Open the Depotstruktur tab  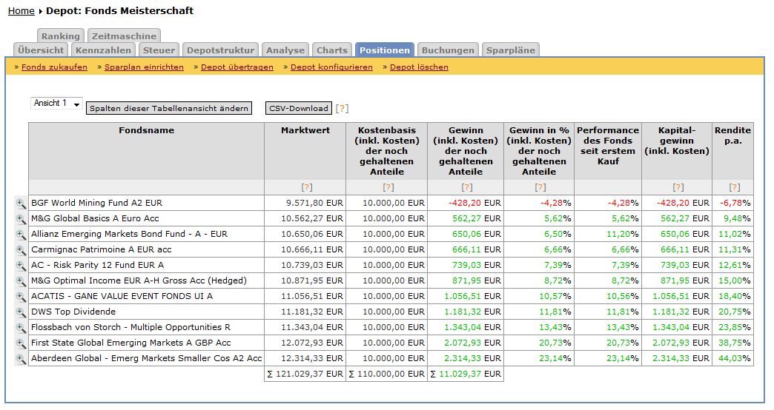220,50
